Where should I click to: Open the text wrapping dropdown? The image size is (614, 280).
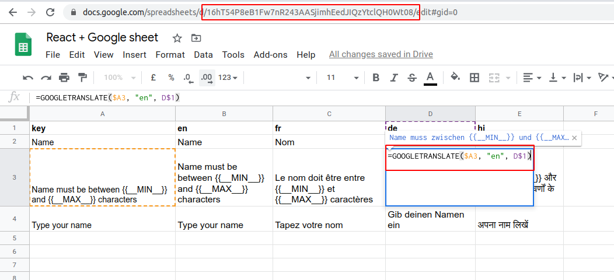point(582,78)
